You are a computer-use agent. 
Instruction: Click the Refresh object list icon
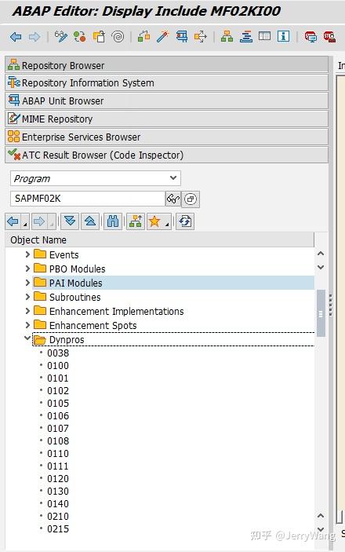pos(185,221)
